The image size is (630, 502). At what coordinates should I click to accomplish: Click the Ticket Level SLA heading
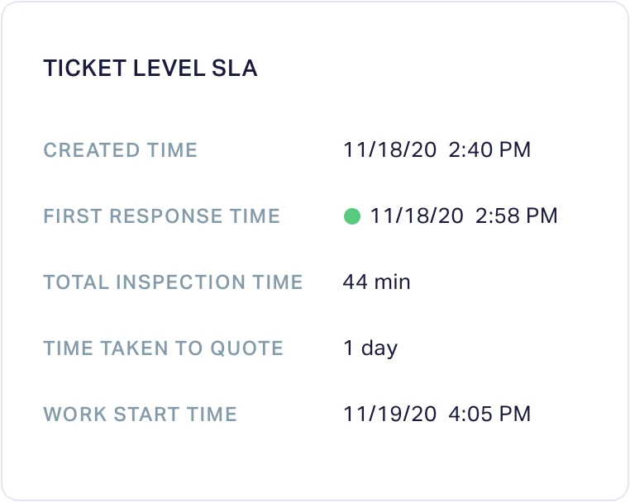tap(150, 69)
